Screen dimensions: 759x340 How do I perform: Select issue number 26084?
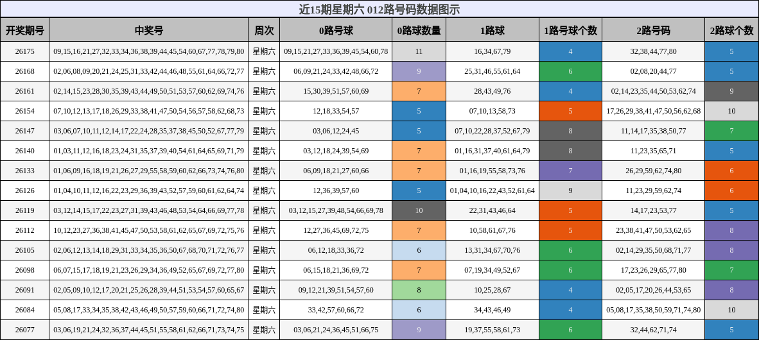point(24,310)
